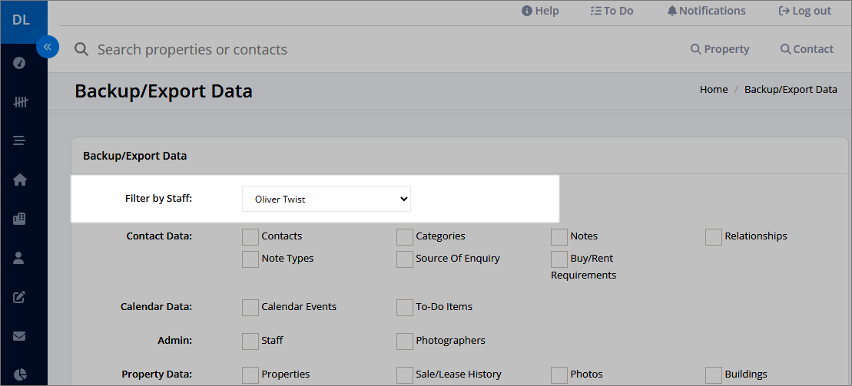Open the envelope mail icon in sidebar
Screen dimensions: 852x386
click(19, 336)
